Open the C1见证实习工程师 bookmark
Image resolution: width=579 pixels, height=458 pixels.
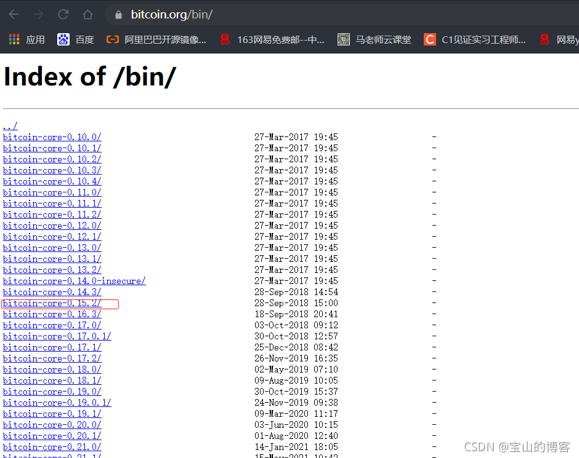pos(475,39)
